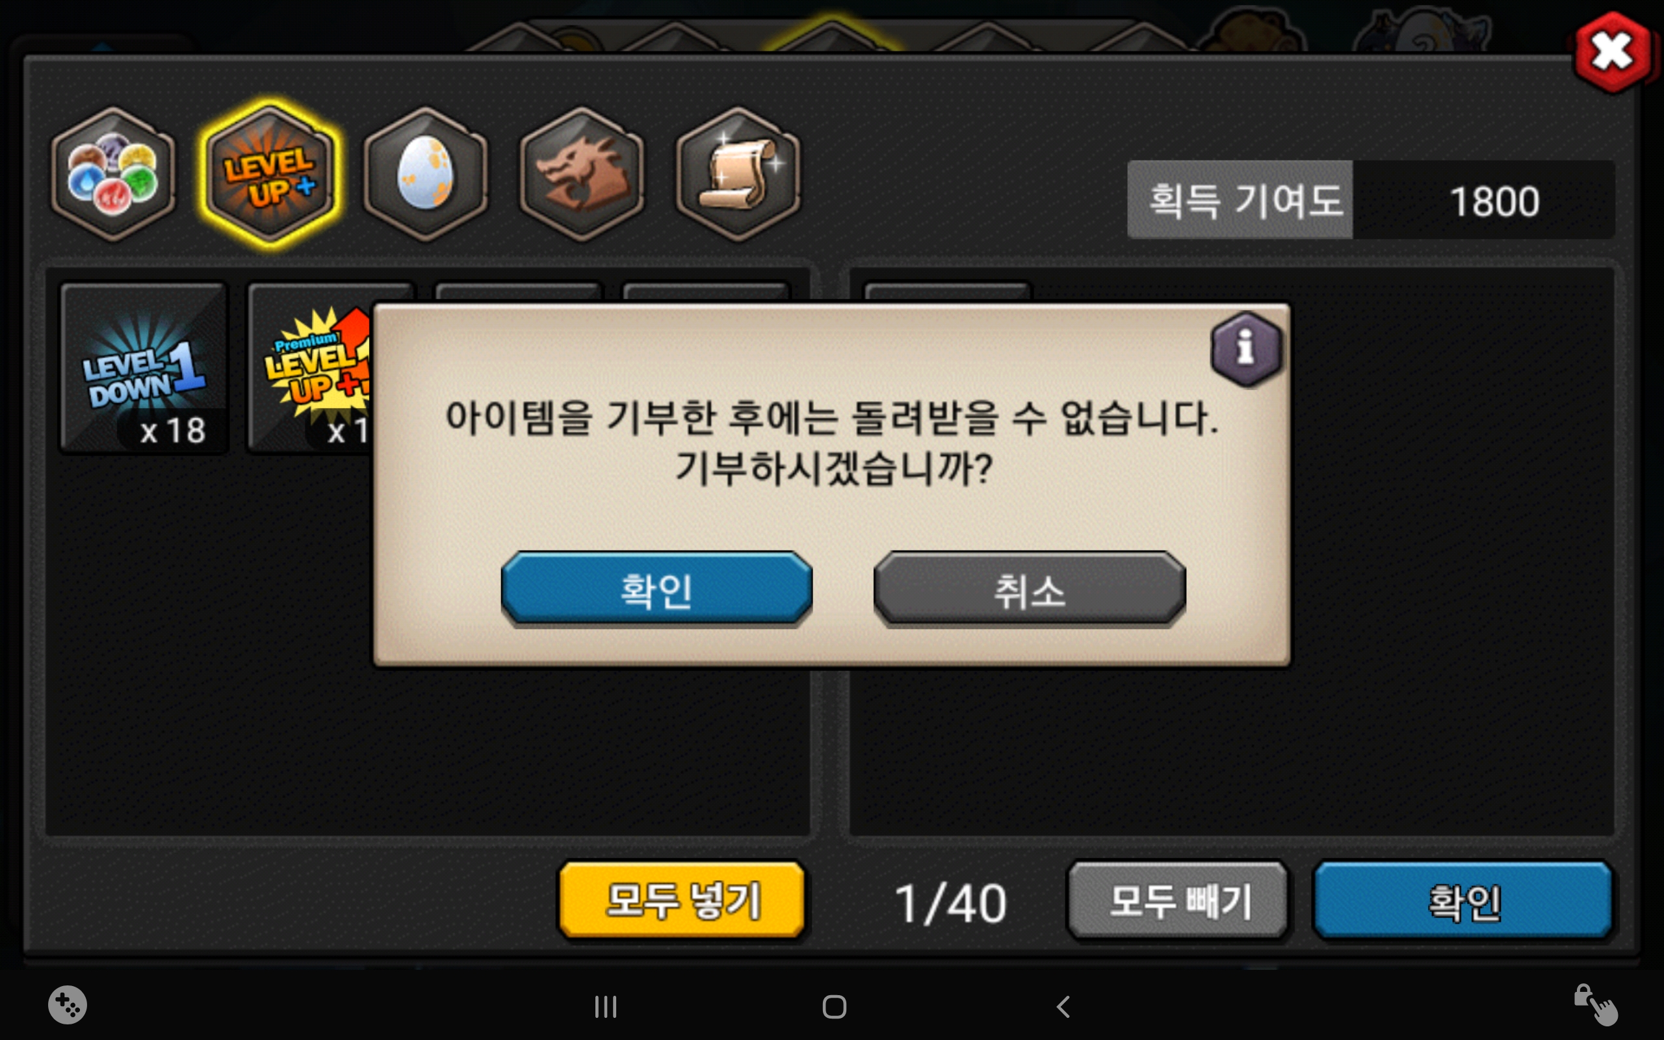
Task: Cancel donation with gray 취소 button
Action: (x=1030, y=590)
